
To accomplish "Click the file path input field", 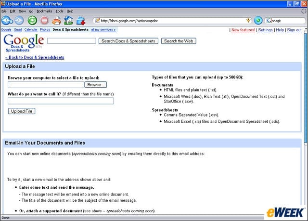I will (46, 85).
